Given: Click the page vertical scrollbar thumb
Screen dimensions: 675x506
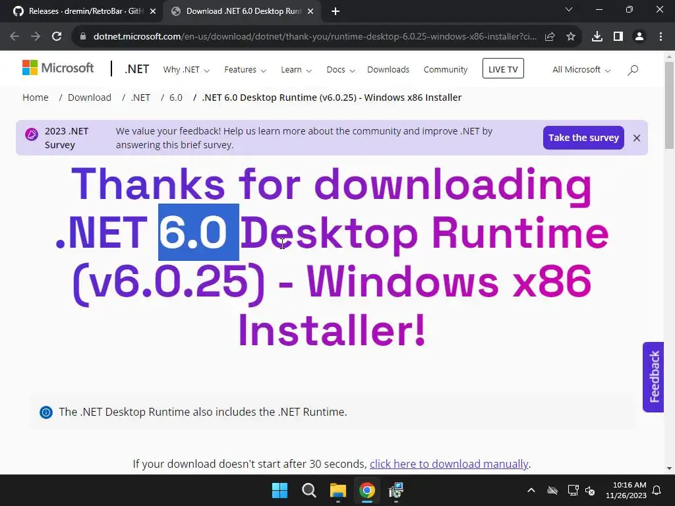Looking at the screenshot, I should point(669,105).
